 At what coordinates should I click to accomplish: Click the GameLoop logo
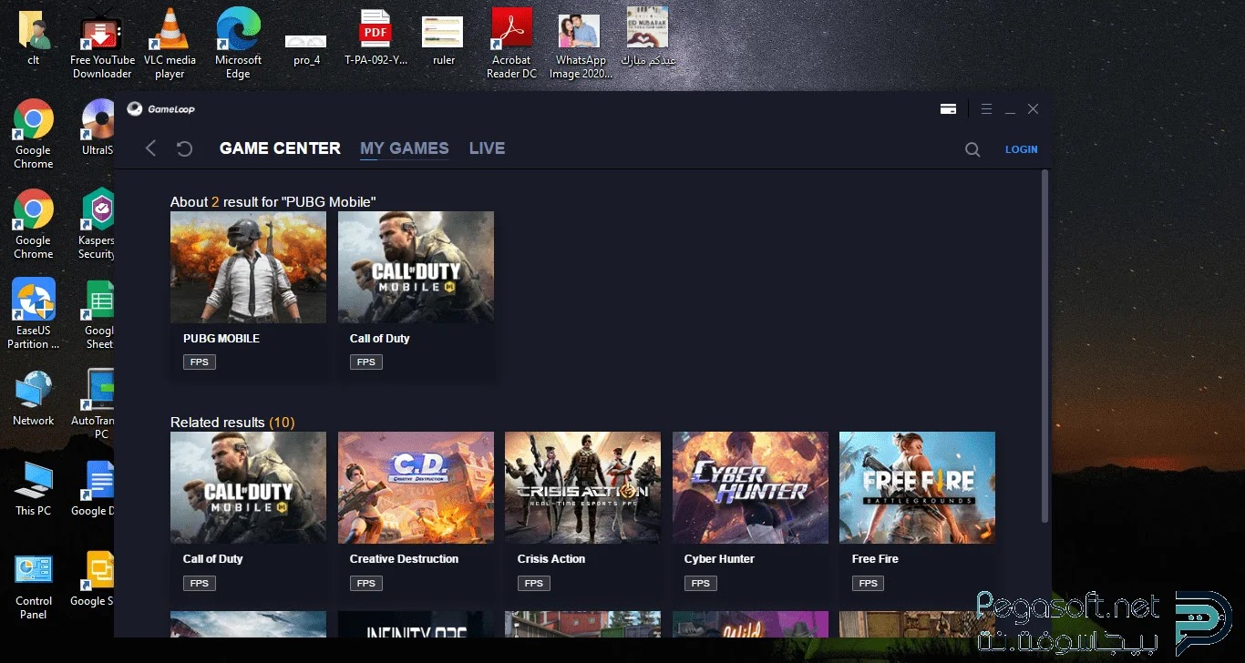tap(160, 109)
